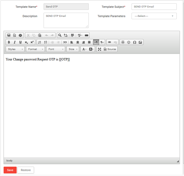
Task: Click the Undo arrow icon
Action: 47,35
